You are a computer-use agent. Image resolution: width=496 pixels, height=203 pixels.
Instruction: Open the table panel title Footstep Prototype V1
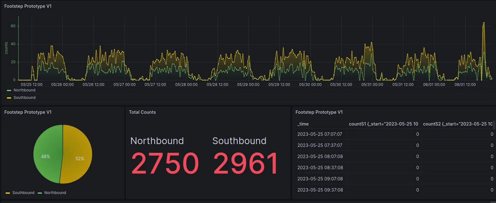[319, 112]
